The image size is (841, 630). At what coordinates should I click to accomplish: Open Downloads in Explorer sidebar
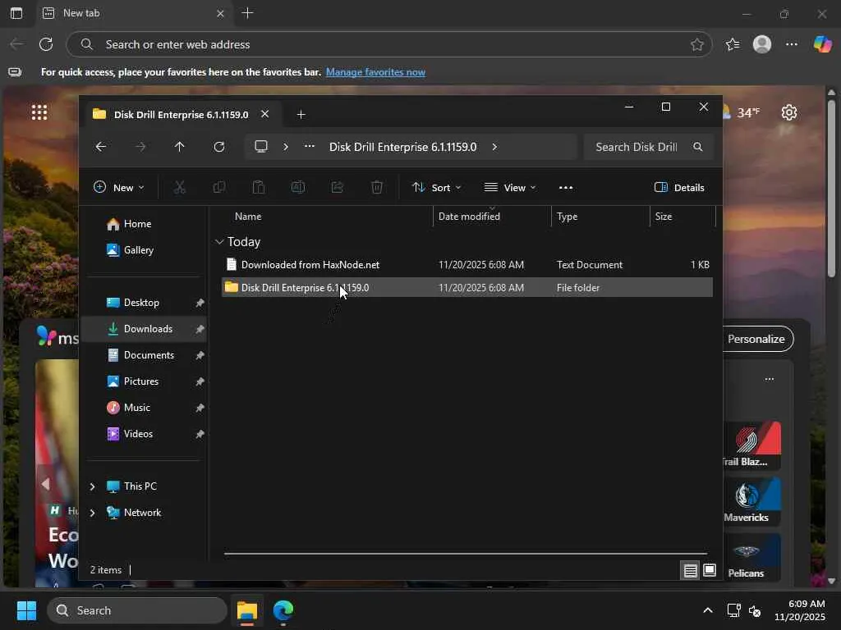click(144, 329)
